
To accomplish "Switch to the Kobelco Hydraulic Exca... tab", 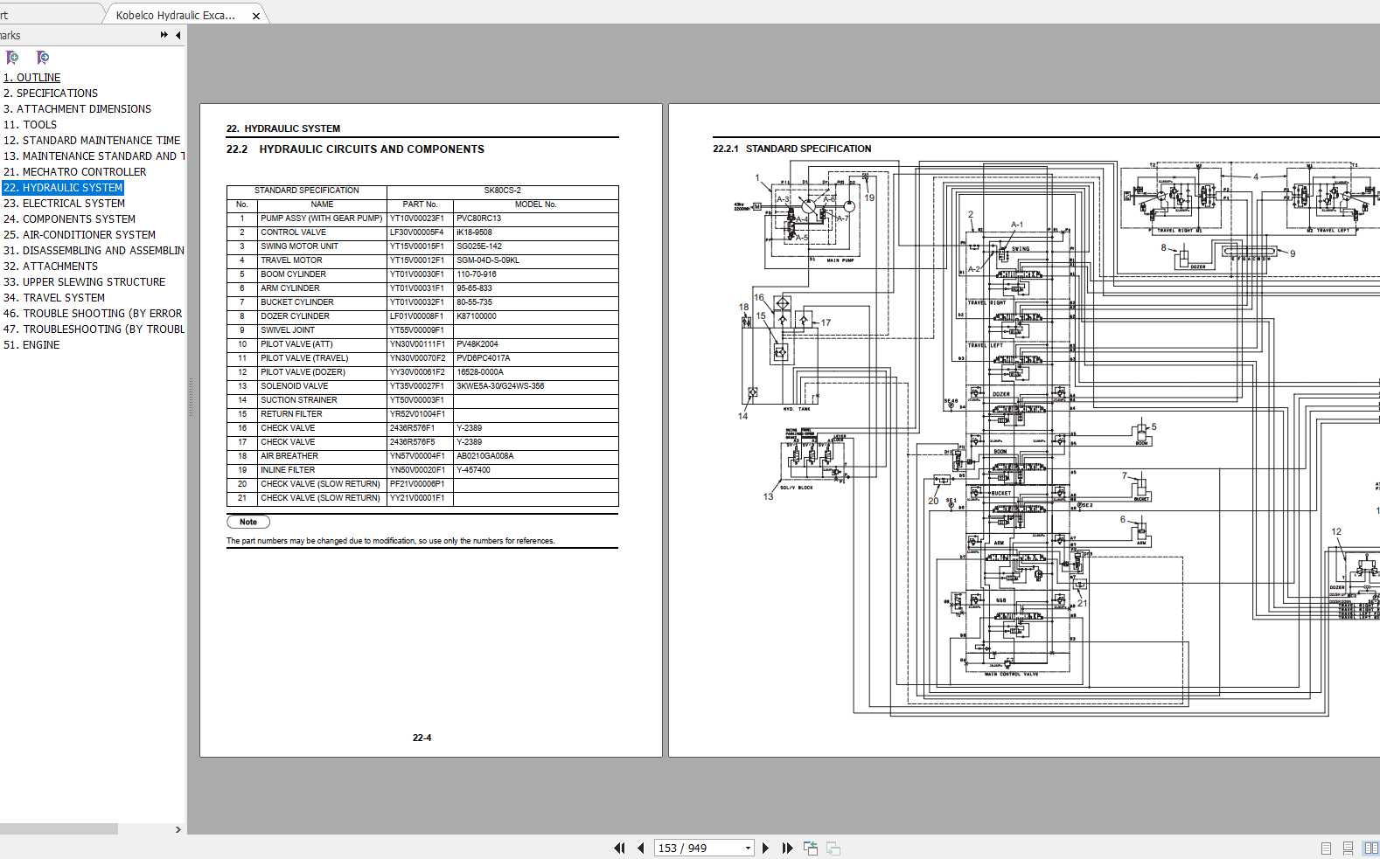I will [x=175, y=15].
